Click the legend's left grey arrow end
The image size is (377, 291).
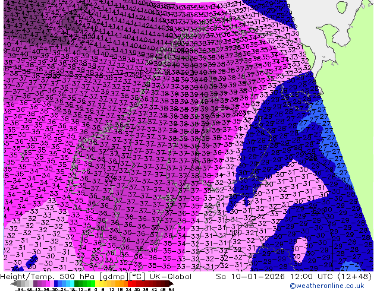(x=14, y=284)
